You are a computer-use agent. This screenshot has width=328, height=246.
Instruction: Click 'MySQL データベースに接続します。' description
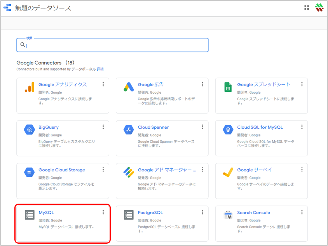[66, 227]
